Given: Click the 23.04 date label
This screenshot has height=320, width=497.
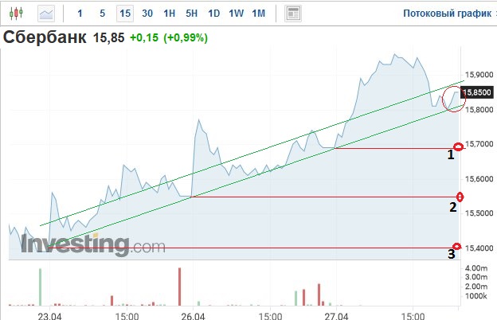Looking at the screenshot, I should (x=49, y=316).
